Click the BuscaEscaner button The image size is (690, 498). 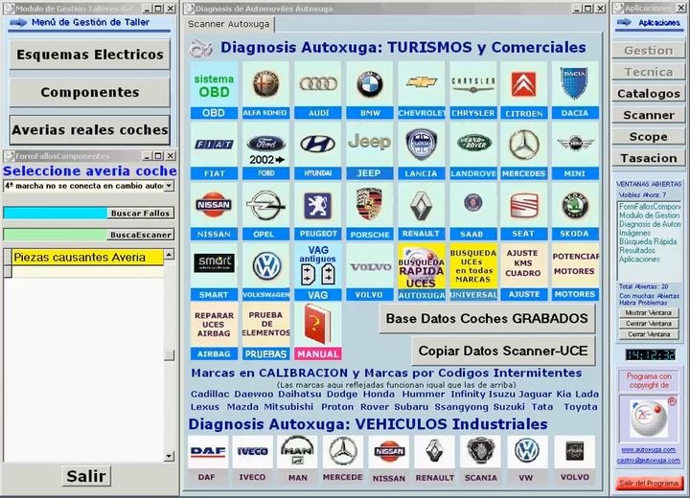[140, 235]
